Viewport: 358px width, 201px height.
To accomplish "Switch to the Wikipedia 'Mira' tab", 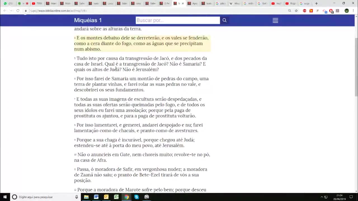I will pyautogui.click(x=235, y=3).
